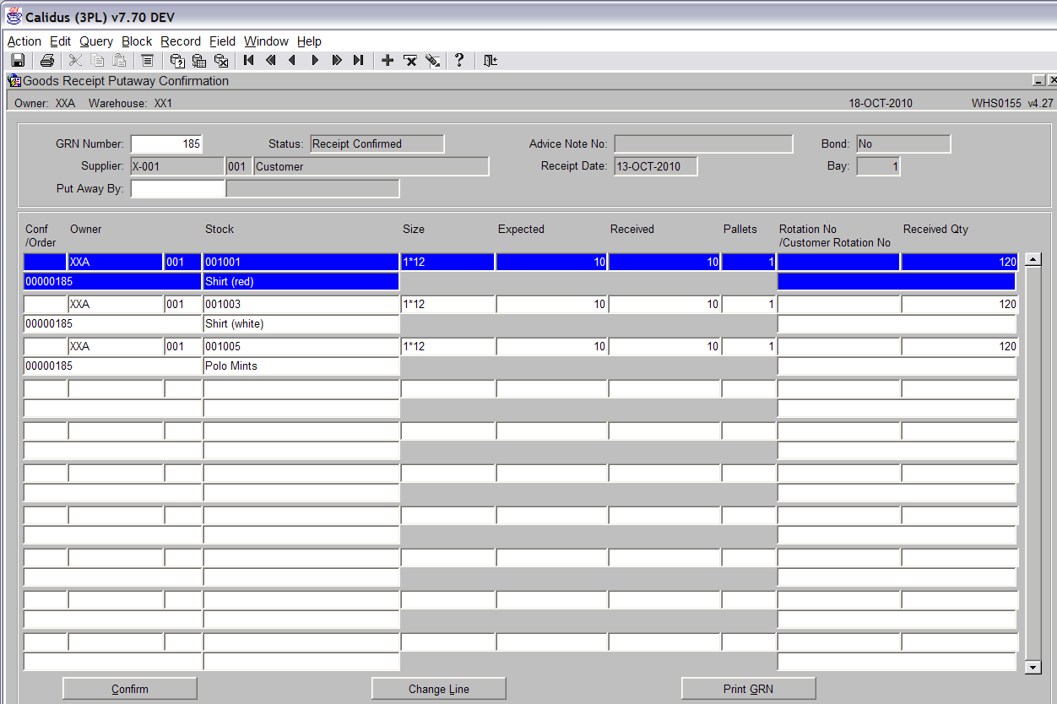The width and height of the screenshot is (1057, 704).
Task: Click the Goods Receipt window title icon
Action: click(x=14, y=81)
